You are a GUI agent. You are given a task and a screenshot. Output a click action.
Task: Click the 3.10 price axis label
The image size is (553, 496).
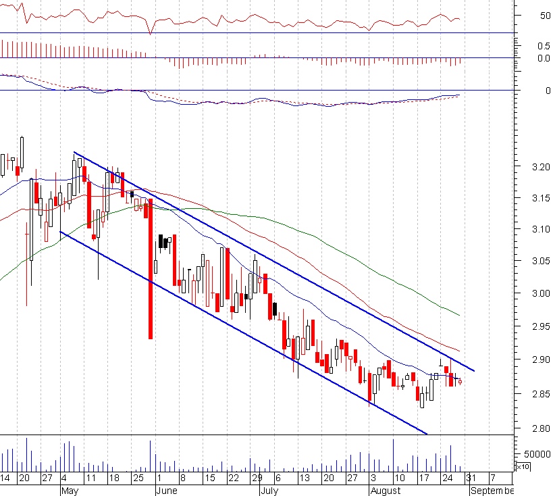(541, 230)
